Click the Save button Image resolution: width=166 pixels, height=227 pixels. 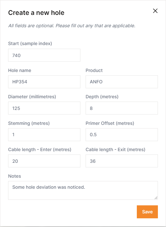click(x=147, y=212)
